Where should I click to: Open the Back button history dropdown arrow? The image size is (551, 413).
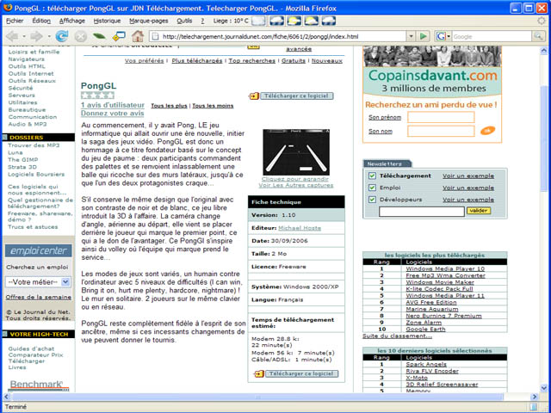pos(24,36)
